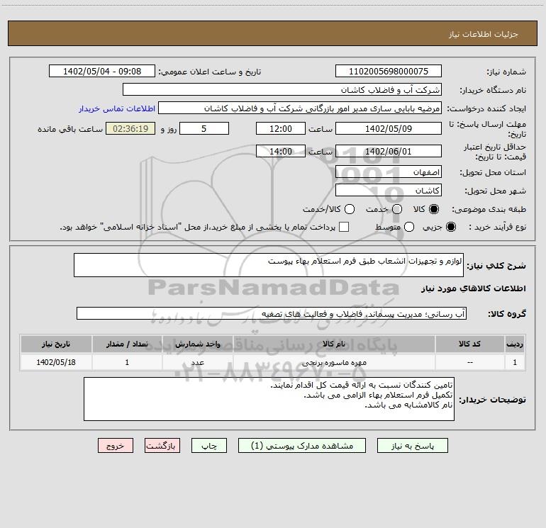Click the تاریخ نیاز column header

tap(56, 344)
